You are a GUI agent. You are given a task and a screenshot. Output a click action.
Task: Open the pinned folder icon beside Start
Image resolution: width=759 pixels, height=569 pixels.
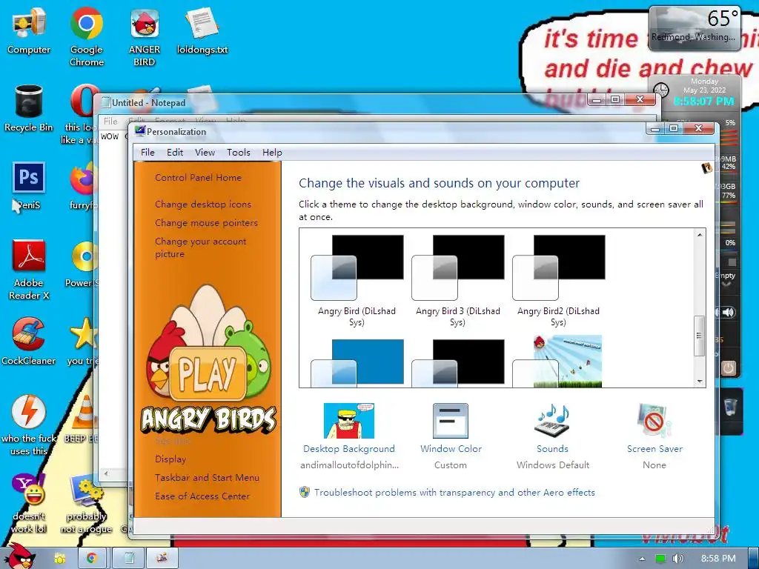point(60,559)
